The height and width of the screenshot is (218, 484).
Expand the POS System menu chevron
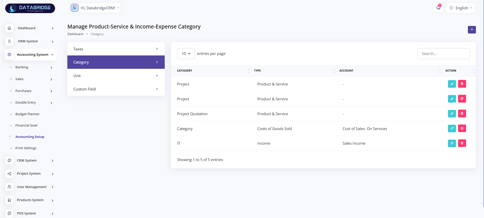tap(52, 213)
